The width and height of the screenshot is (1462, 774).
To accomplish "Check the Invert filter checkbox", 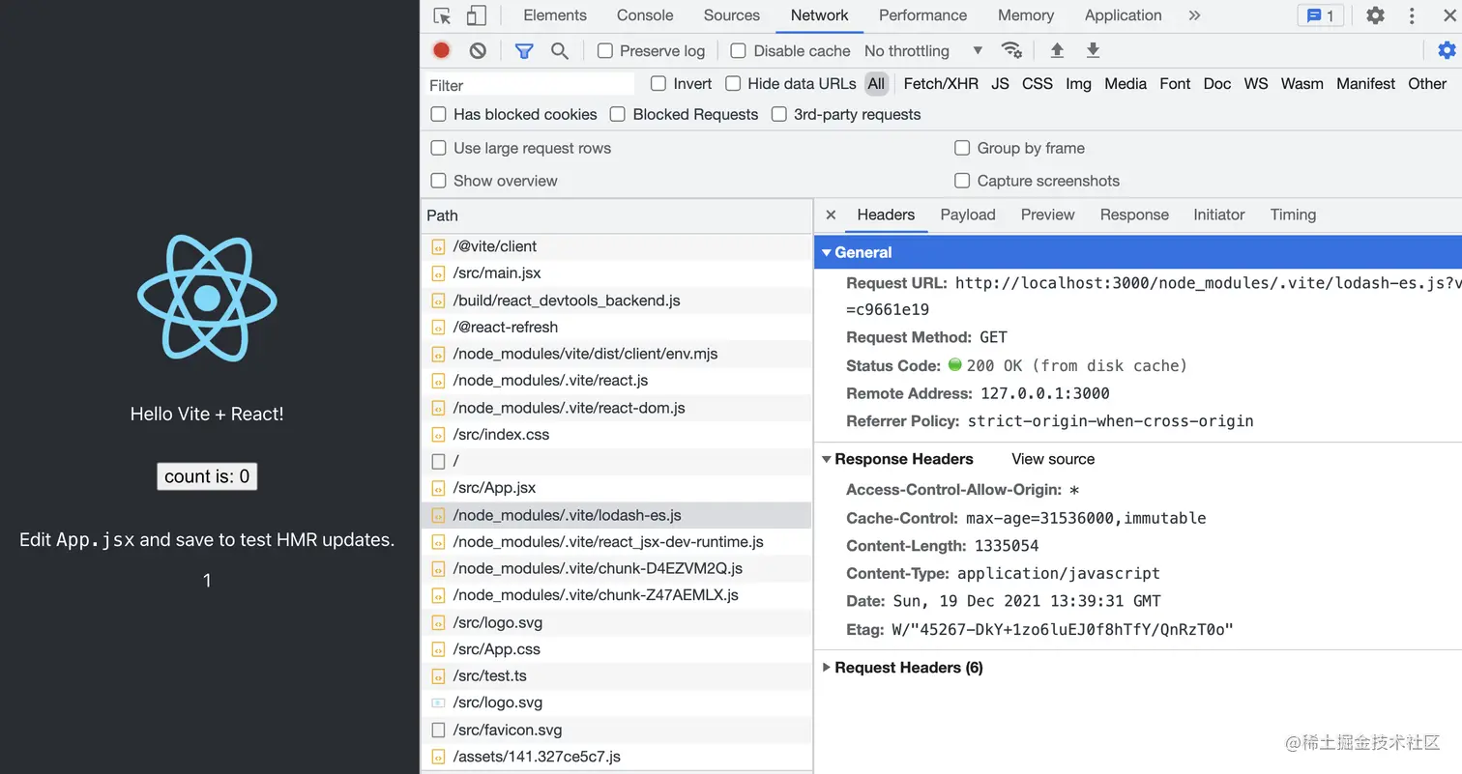I will click(658, 83).
